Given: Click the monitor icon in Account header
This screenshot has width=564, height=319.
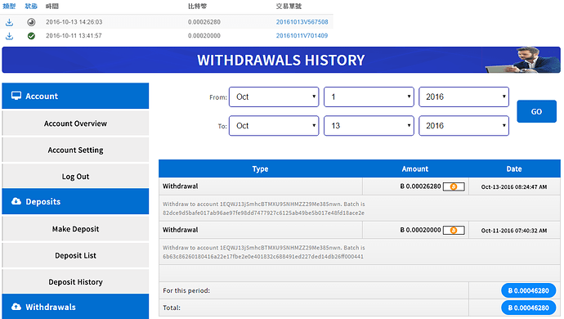Looking at the screenshot, I should (x=16, y=96).
